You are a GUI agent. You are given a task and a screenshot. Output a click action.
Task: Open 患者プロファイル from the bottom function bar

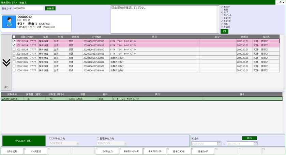coord(155,151)
